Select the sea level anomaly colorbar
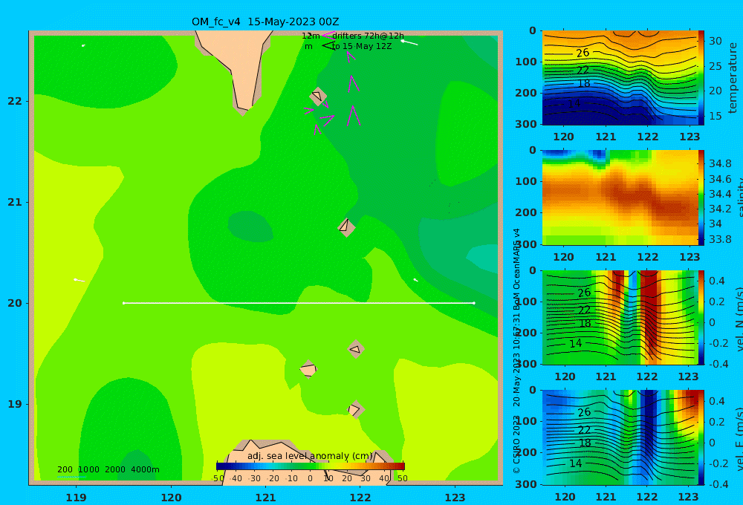743x505 pixels. 311,466
